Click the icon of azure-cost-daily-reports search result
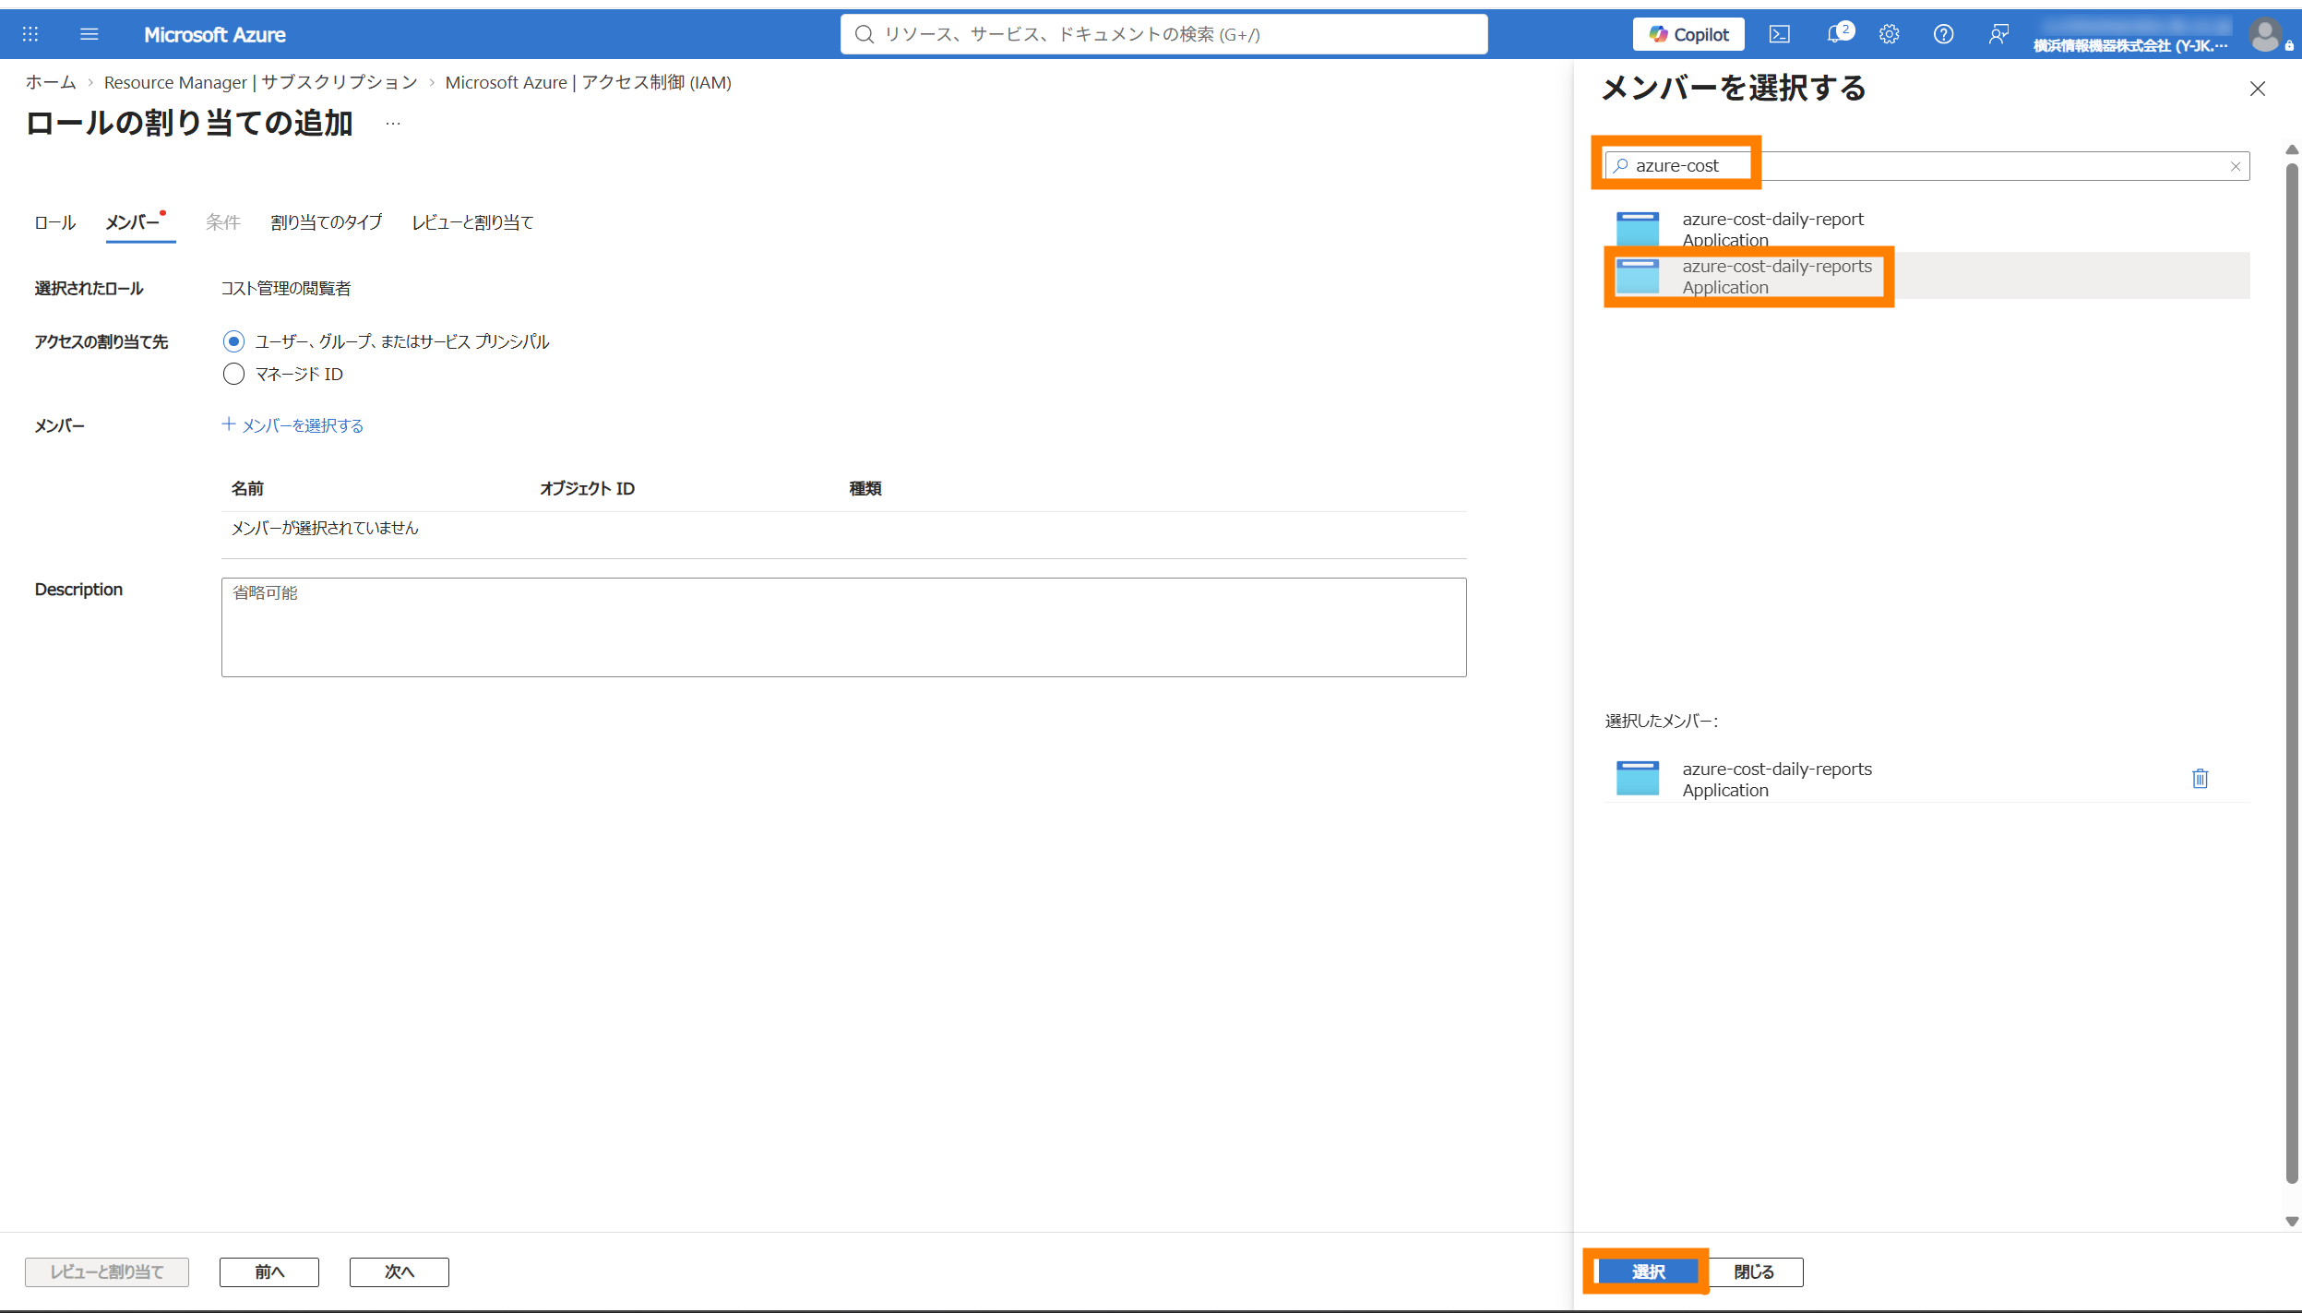The width and height of the screenshot is (2302, 1313). (x=1638, y=276)
